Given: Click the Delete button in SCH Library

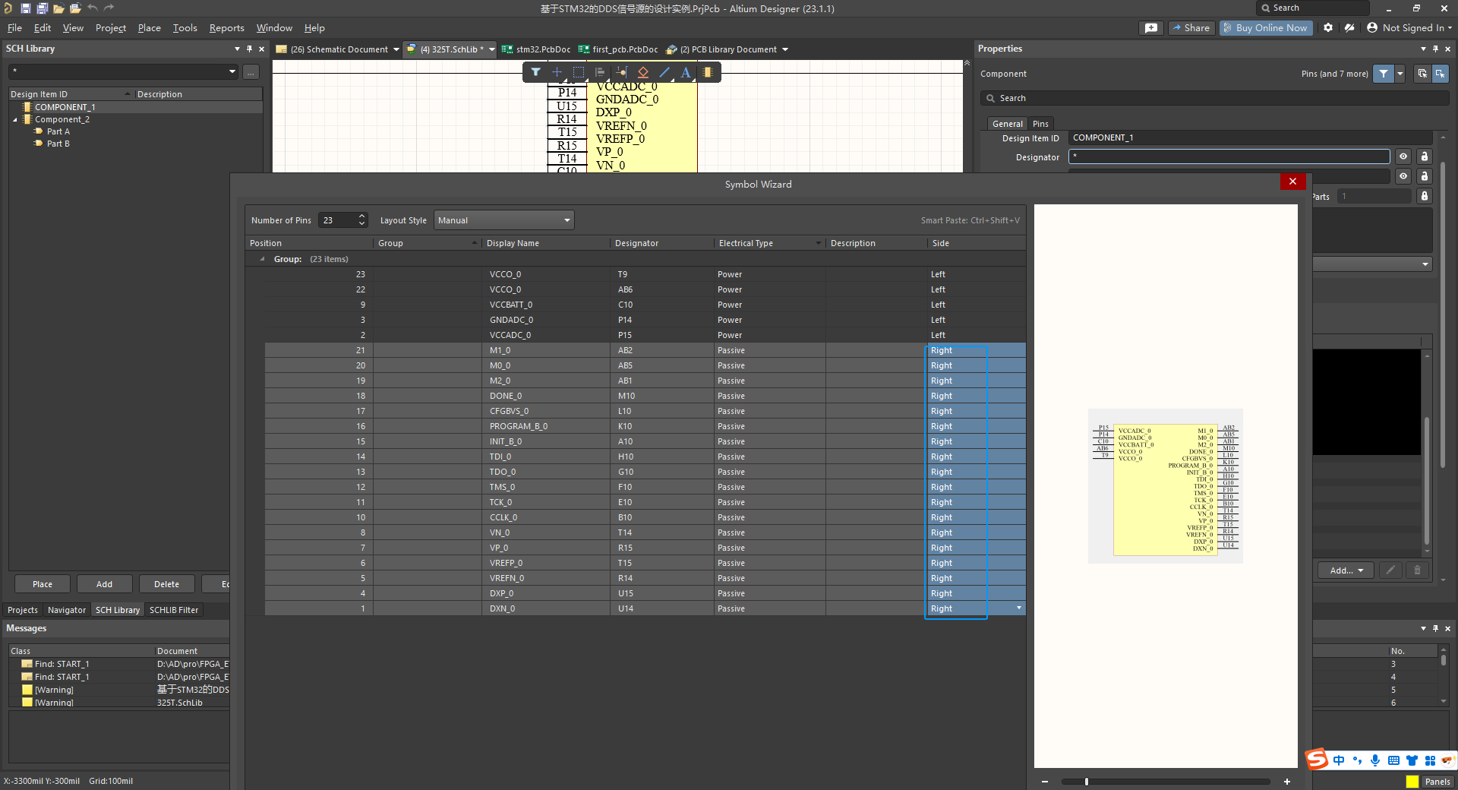Looking at the screenshot, I should click(167, 584).
